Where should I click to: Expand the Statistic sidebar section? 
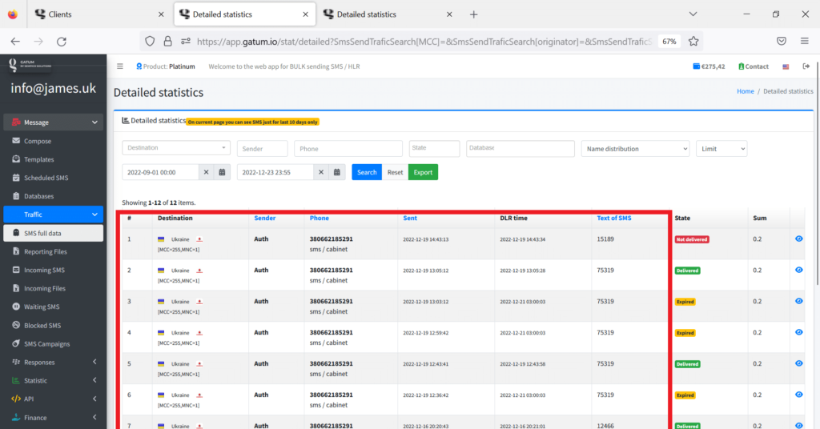pos(54,380)
